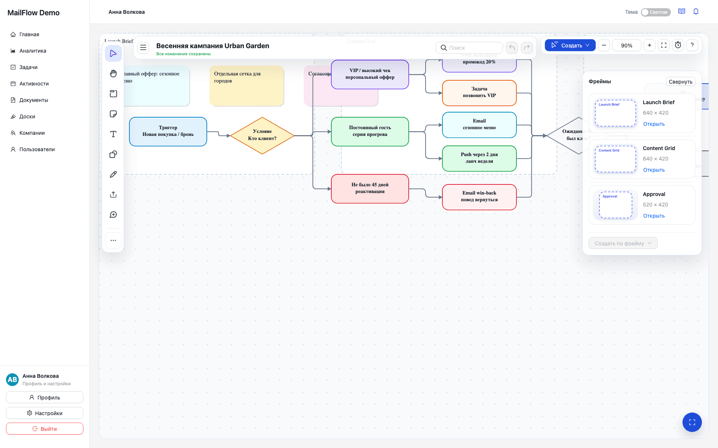718x448 pixels.
Task: Pick the sticky note tool
Action: pyautogui.click(x=113, y=114)
